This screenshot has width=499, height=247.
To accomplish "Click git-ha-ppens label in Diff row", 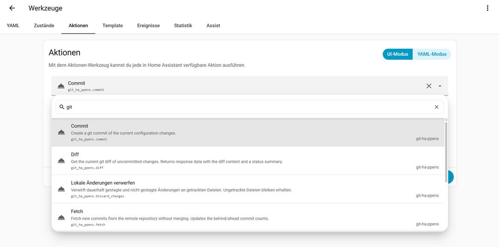I will click(x=427, y=167).
